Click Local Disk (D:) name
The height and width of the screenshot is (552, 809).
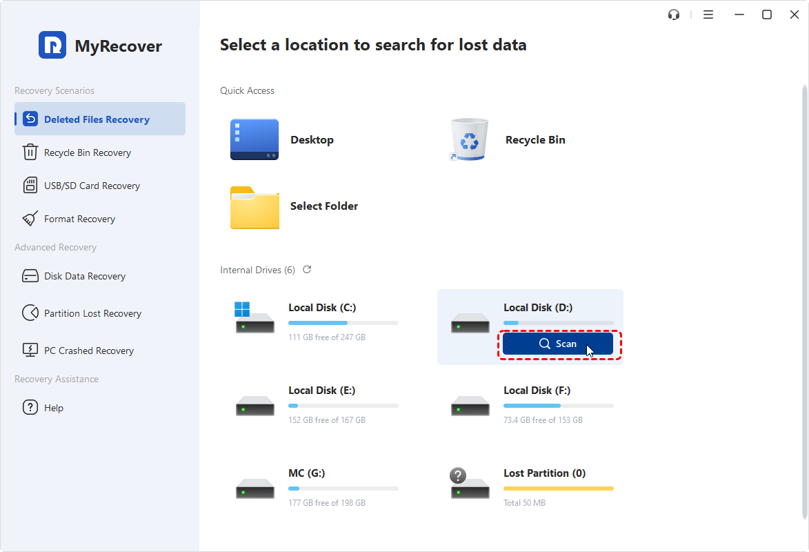pos(538,308)
